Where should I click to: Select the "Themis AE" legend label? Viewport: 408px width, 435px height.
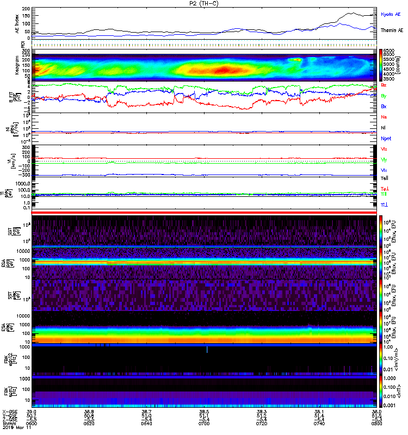[x=392, y=30]
